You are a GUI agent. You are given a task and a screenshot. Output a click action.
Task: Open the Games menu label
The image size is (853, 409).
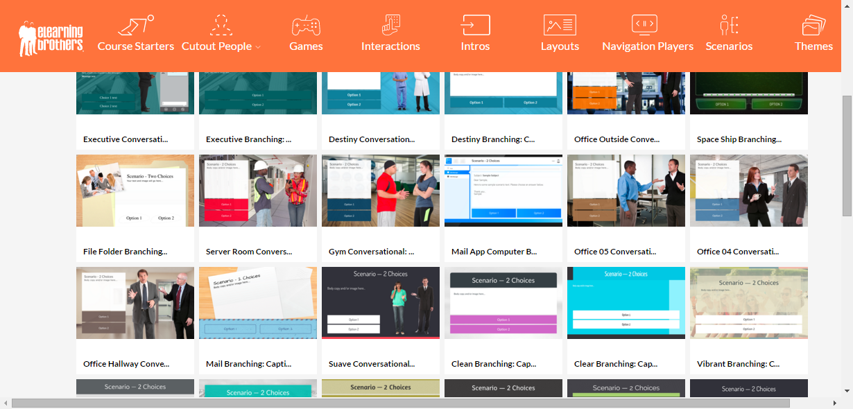pyautogui.click(x=306, y=46)
